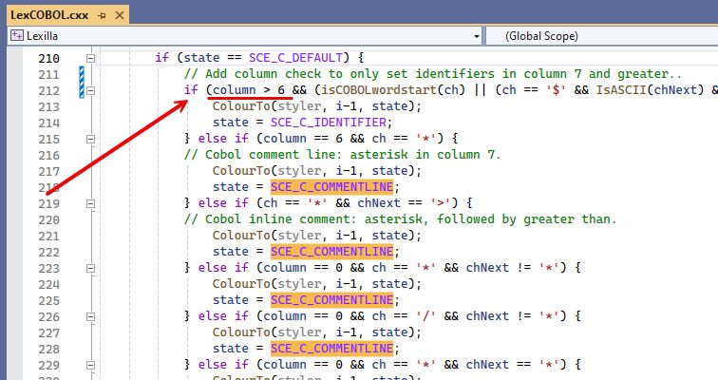Pin the LexCOBOL.cxx tab
Screen dimensions: 718x380
click(102, 15)
